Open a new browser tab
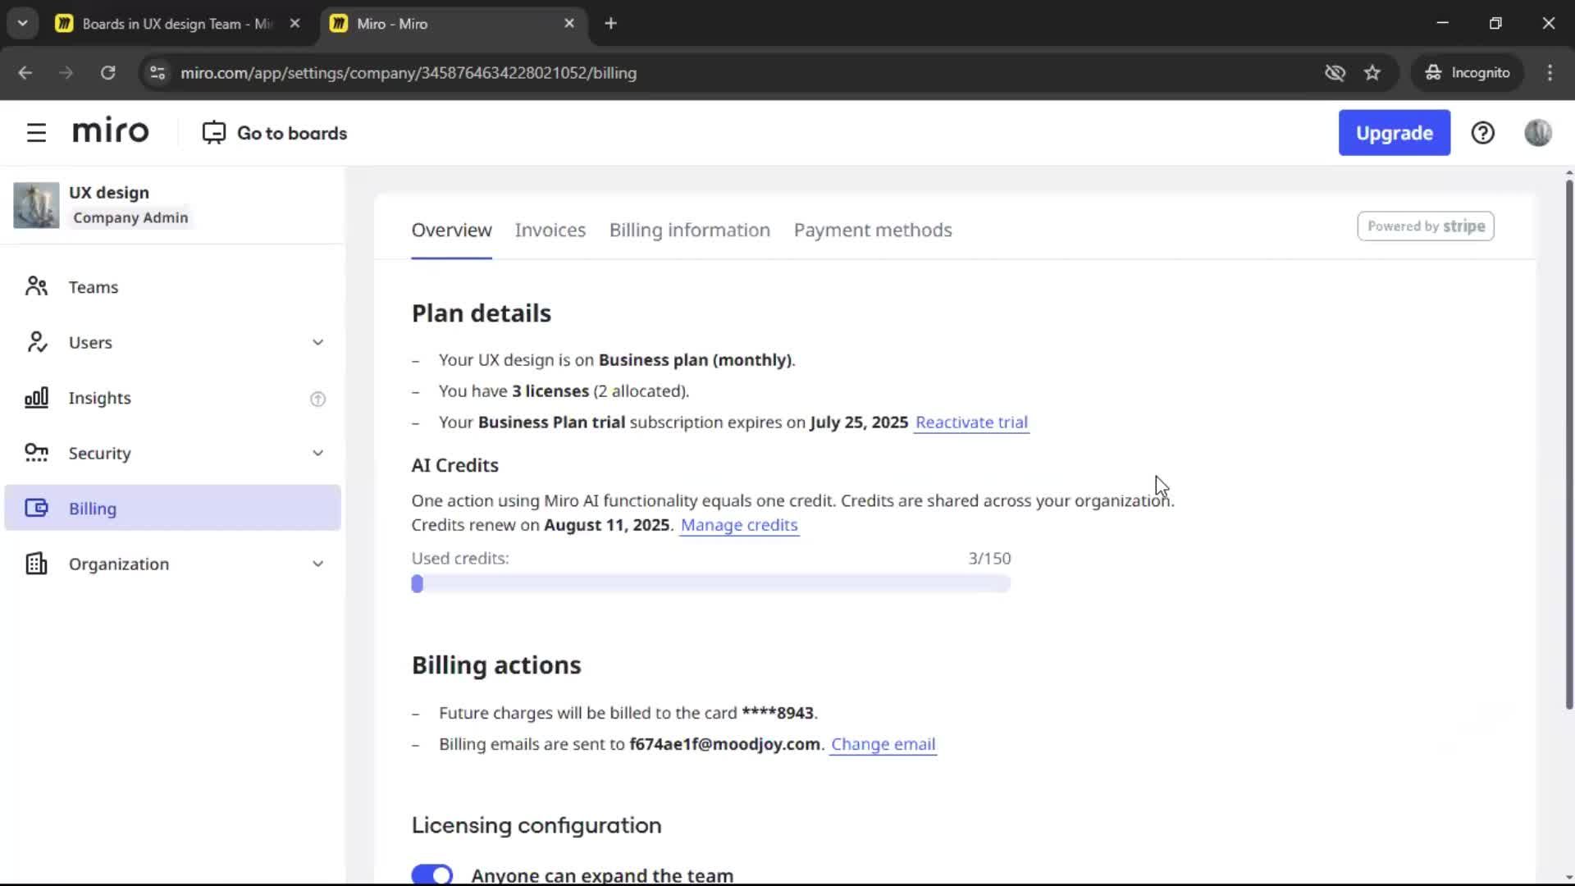The height and width of the screenshot is (886, 1575). pyautogui.click(x=610, y=23)
